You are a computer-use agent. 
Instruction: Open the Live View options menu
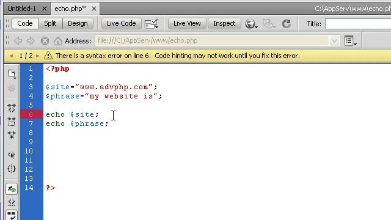click(x=350, y=41)
